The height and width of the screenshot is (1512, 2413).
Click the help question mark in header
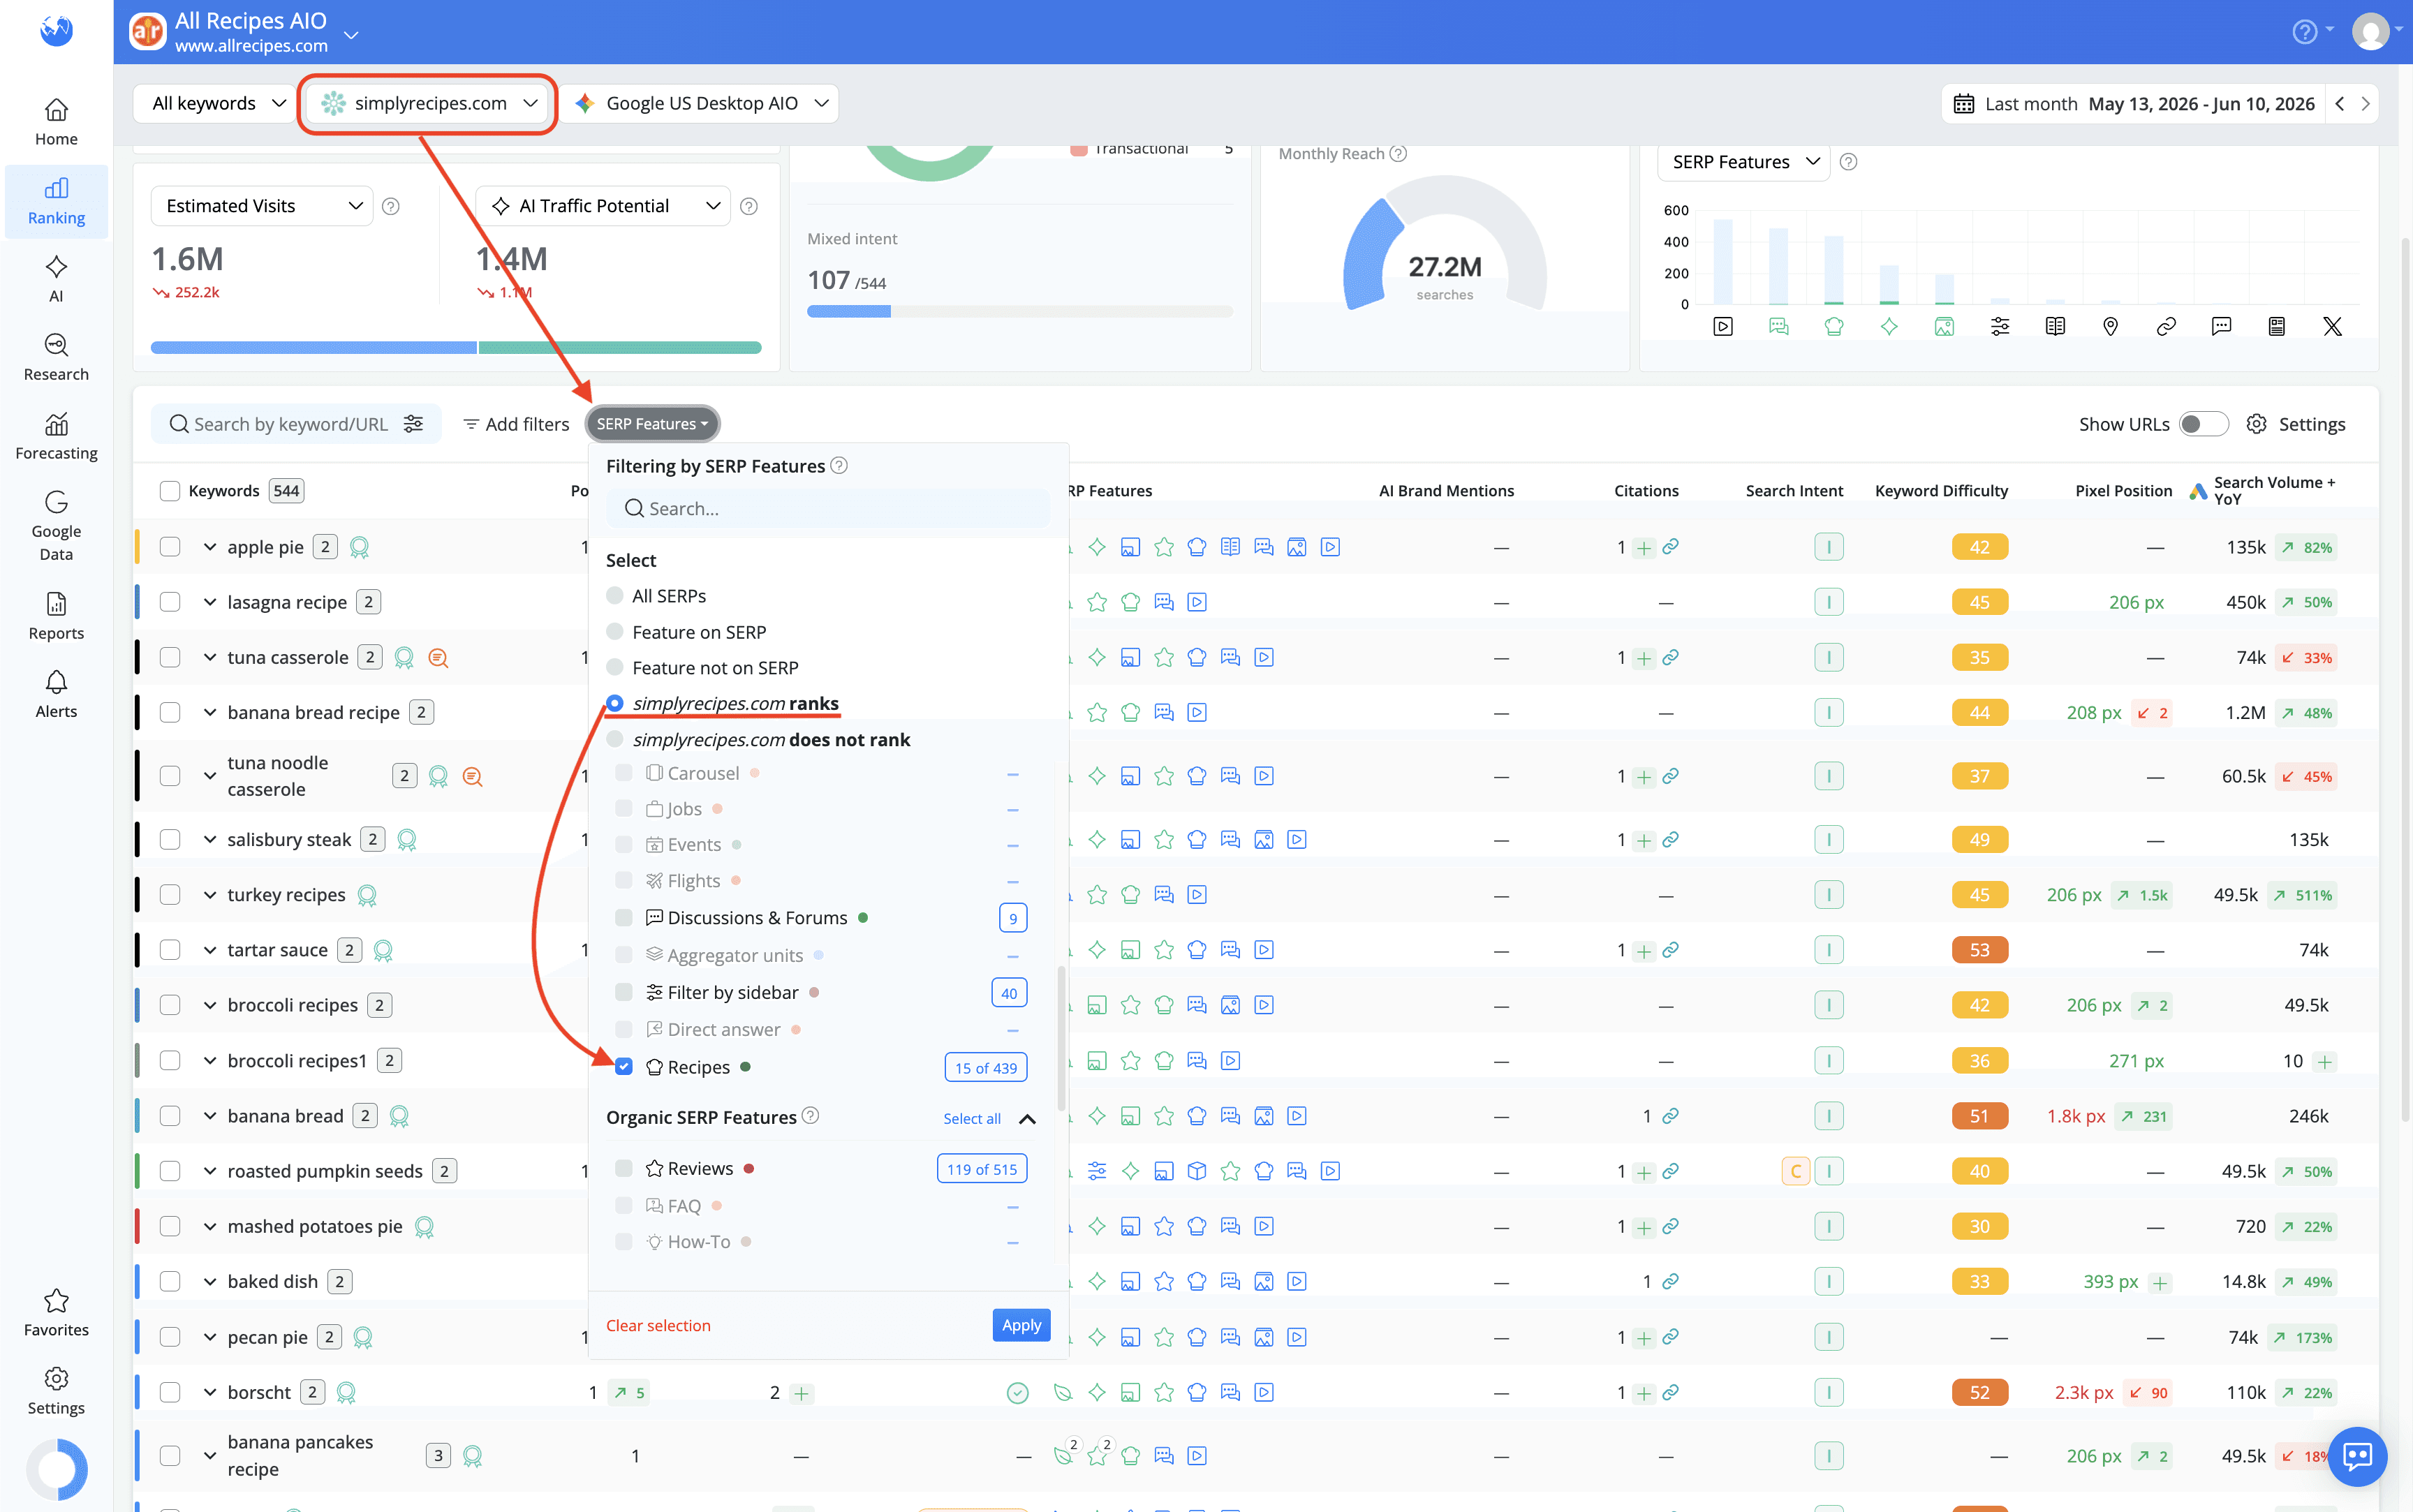[x=2304, y=32]
